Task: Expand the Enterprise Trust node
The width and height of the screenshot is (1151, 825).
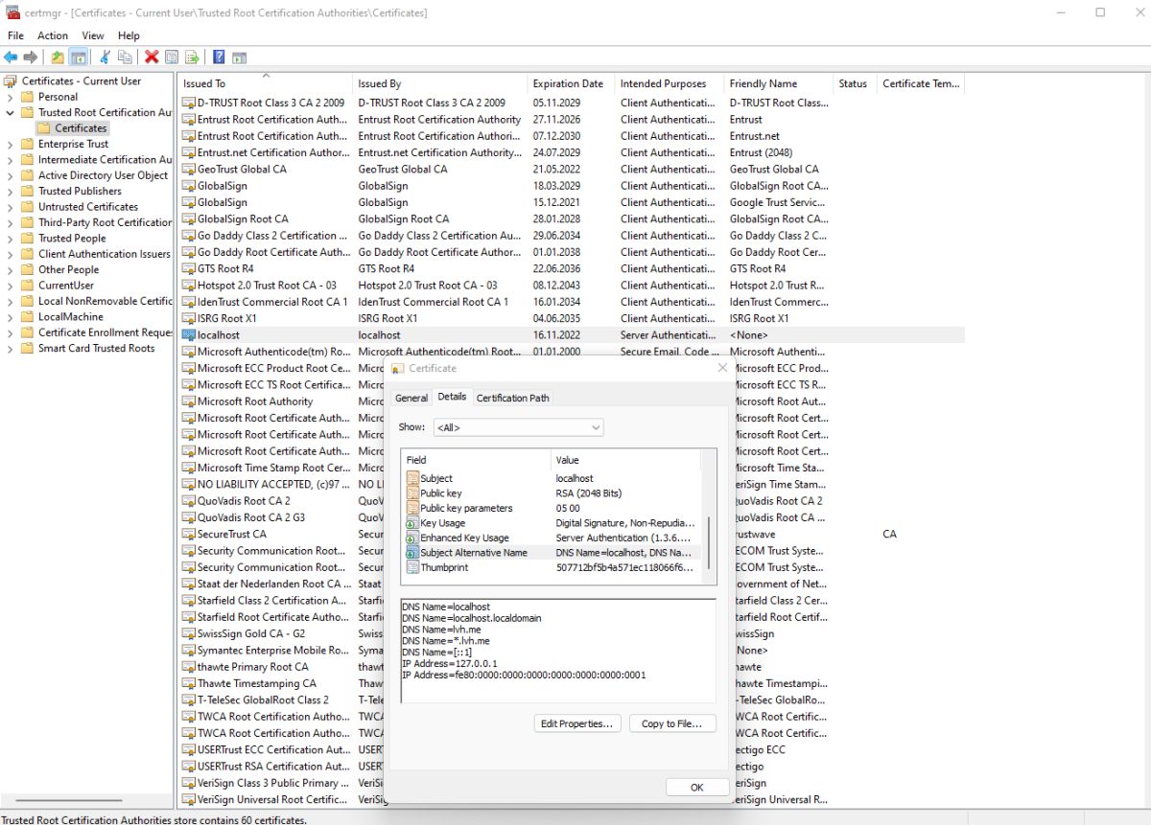Action: (10, 144)
